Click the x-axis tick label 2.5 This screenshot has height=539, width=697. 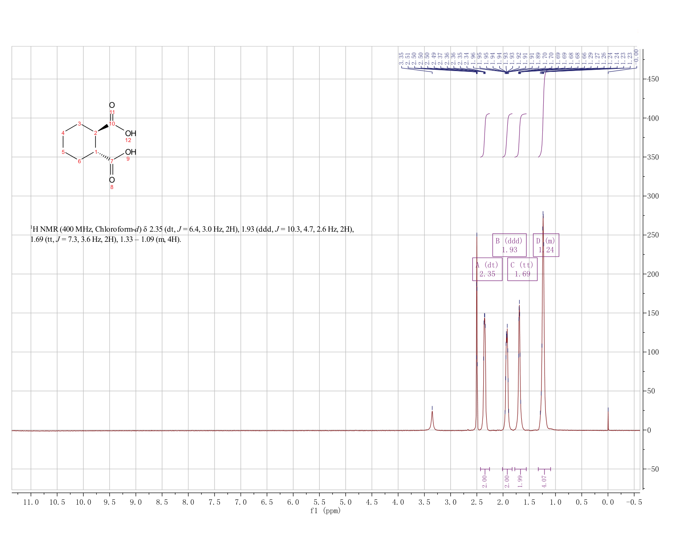[476, 502]
